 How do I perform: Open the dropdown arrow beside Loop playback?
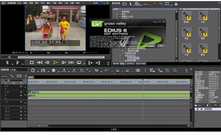tap(84, 64)
